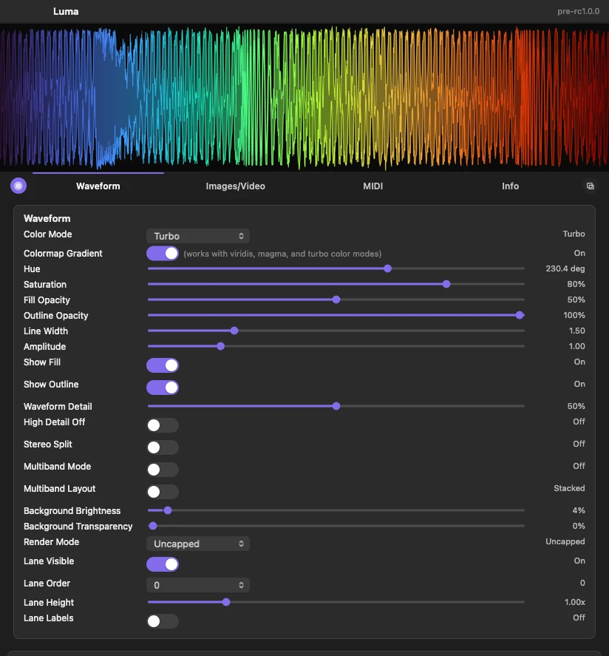Click the Background Transparency slider handle
The image size is (609, 656).
coord(153,526)
